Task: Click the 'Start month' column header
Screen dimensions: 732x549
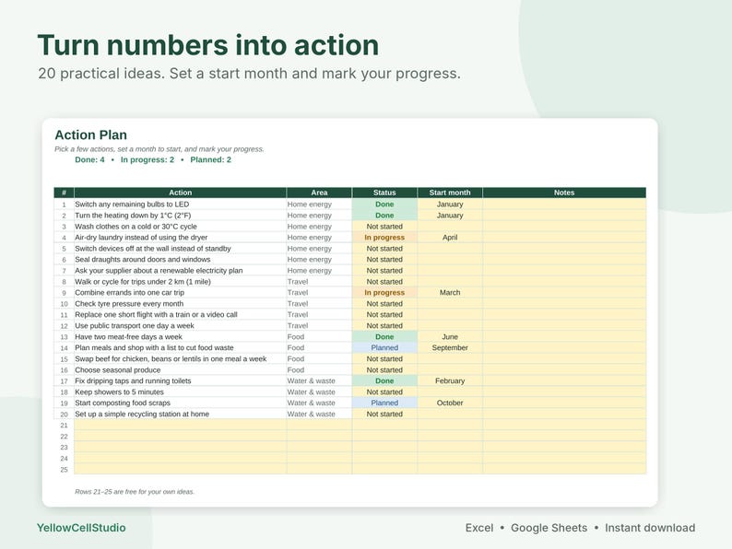Action: click(450, 193)
